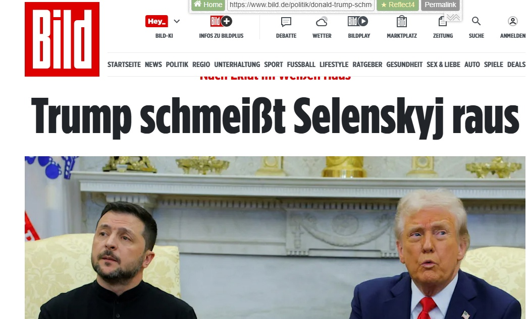Click the Anmelden user profile icon
Image resolution: width=527 pixels, height=319 pixels.
[x=512, y=22]
